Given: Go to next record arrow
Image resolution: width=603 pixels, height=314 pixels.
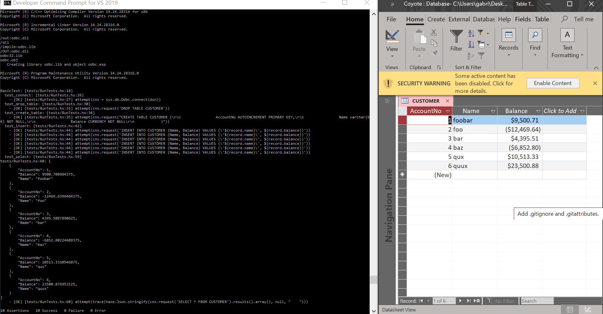Looking at the screenshot, I should pyautogui.click(x=460, y=301).
